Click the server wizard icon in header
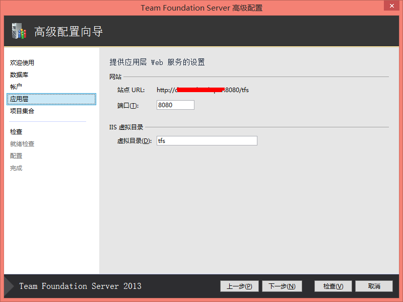403x302 pixels. point(19,31)
